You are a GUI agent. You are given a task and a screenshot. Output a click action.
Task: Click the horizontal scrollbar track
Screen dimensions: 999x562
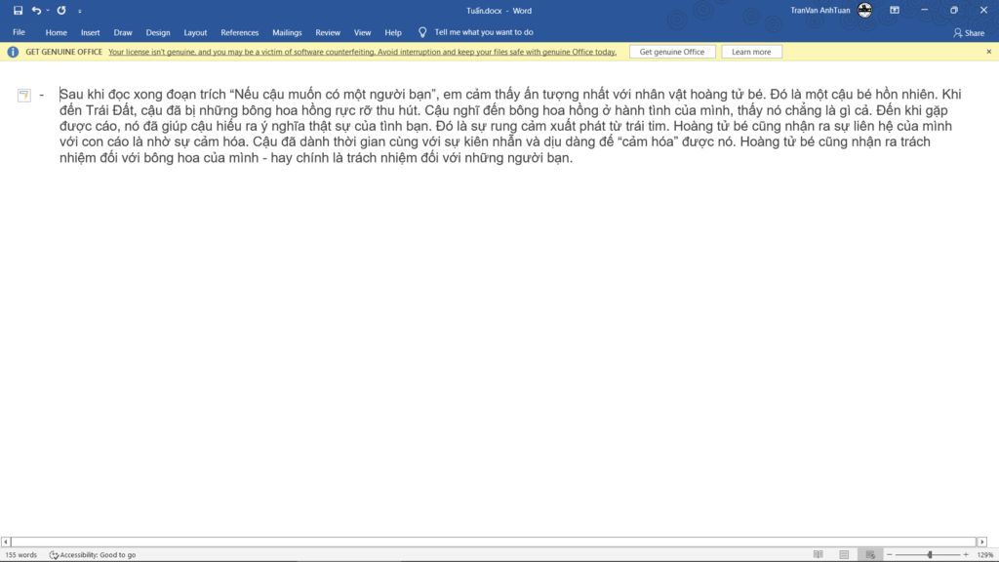(x=494, y=542)
